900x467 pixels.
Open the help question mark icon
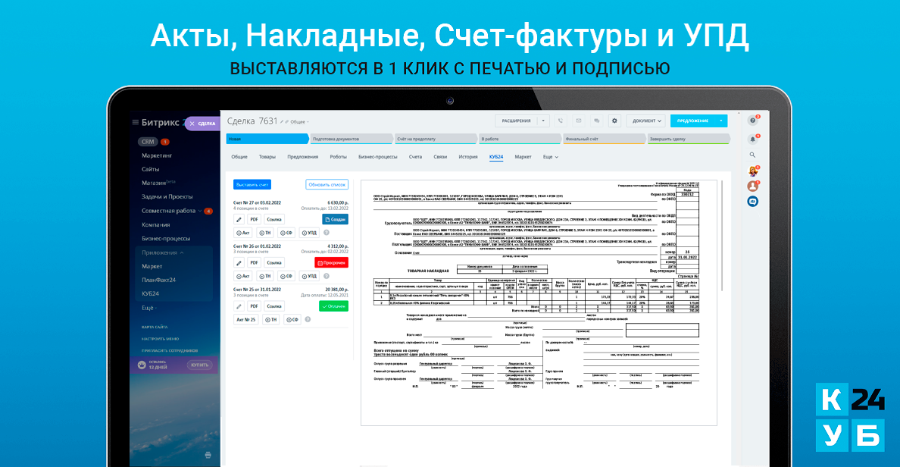click(752, 121)
